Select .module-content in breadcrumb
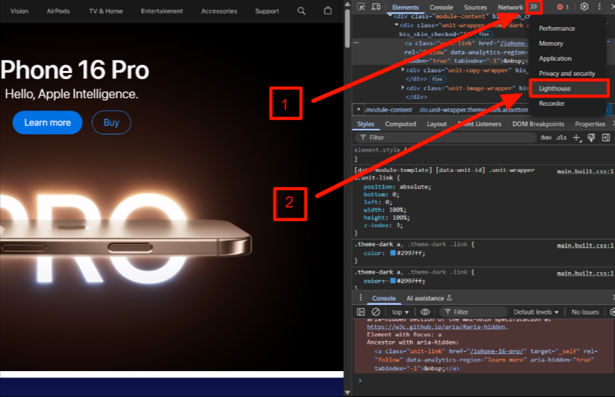Image resolution: width=615 pixels, height=397 pixels. click(388, 110)
